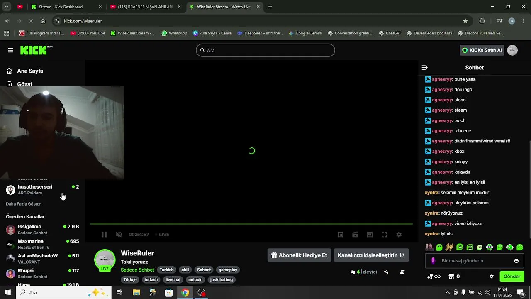The width and height of the screenshot is (531, 299).
Task: Share the stream using share icon
Action: [386, 272]
